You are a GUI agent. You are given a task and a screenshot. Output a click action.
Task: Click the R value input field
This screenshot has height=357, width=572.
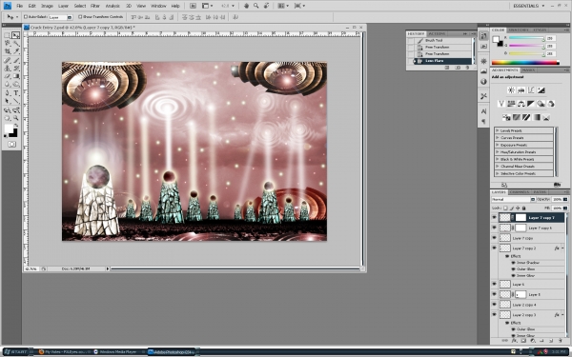551,38
